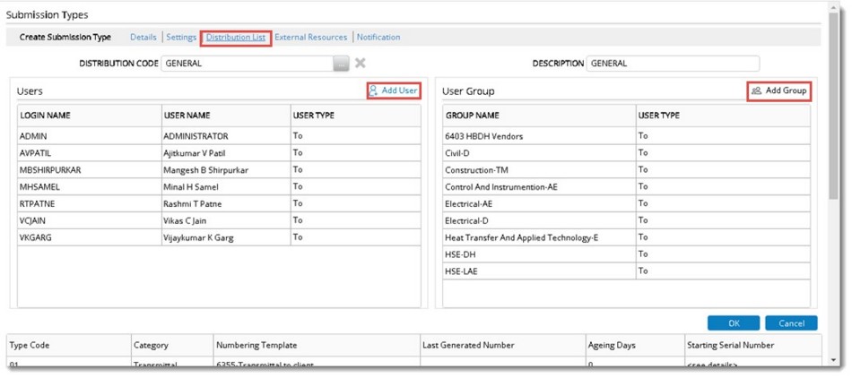Go to External Resources tab
The height and width of the screenshot is (378, 852).
(310, 38)
